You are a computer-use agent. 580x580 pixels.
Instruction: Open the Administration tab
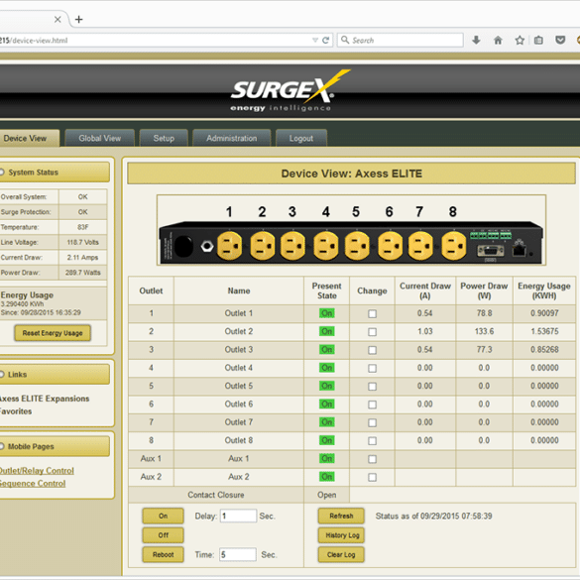[232, 139]
